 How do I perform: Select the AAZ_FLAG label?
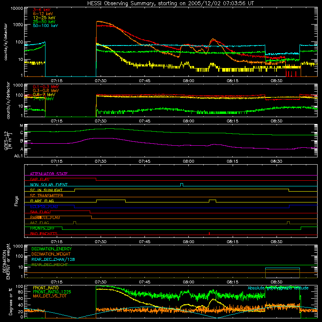point(39,223)
